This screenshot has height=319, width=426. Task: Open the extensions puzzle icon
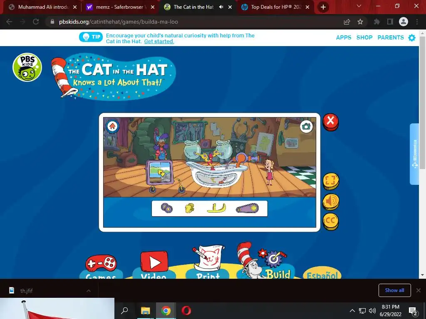tap(377, 22)
